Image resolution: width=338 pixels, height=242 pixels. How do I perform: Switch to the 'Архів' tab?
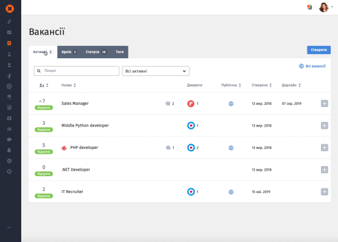(69, 52)
